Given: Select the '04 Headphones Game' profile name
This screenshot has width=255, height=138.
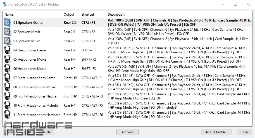Looking at the screenshot, I should 30,50.
